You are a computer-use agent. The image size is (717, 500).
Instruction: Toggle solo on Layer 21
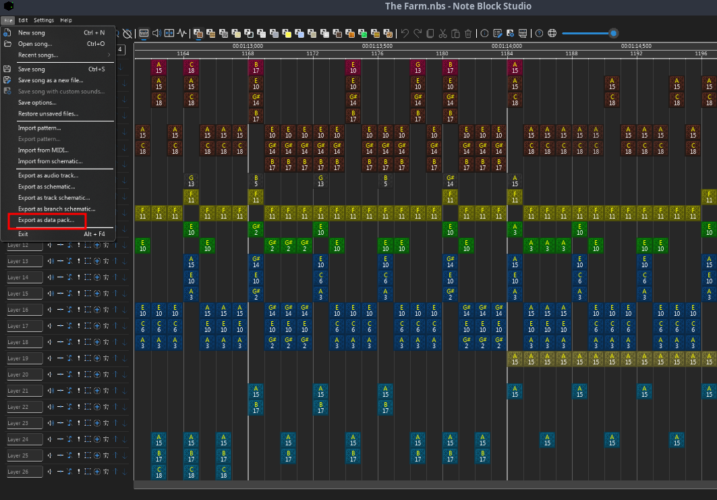pyautogui.click(x=79, y=391)
